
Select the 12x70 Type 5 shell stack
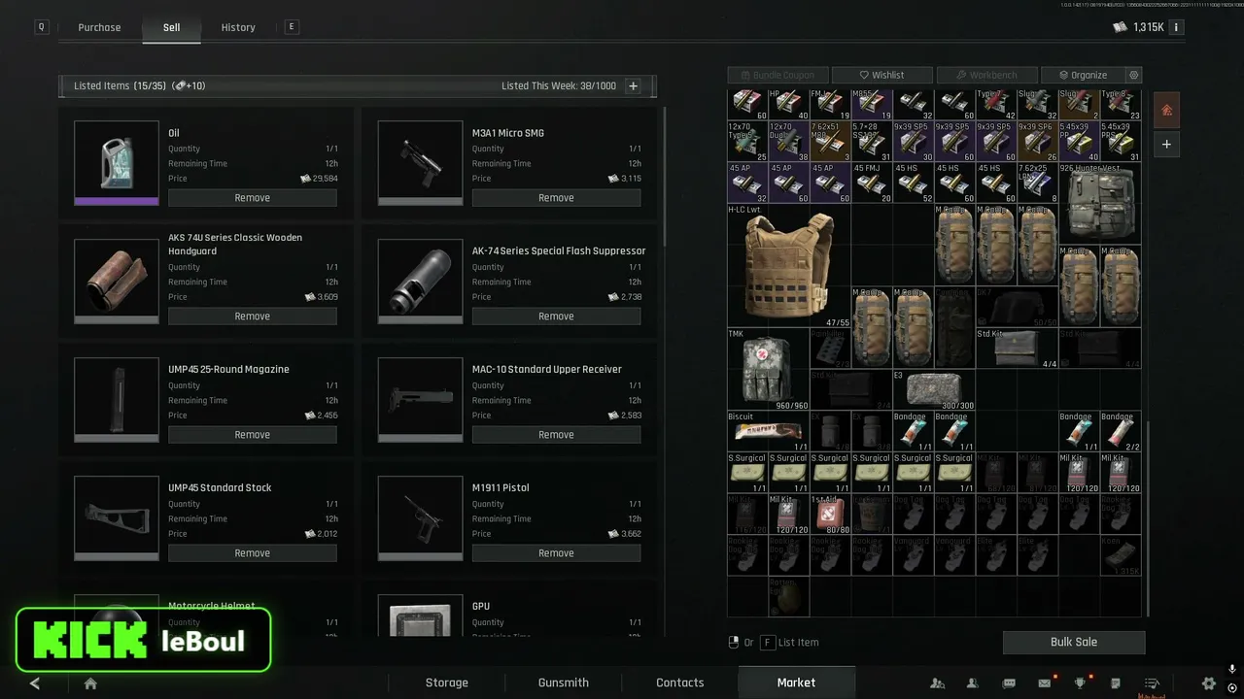tap(748, 141)
